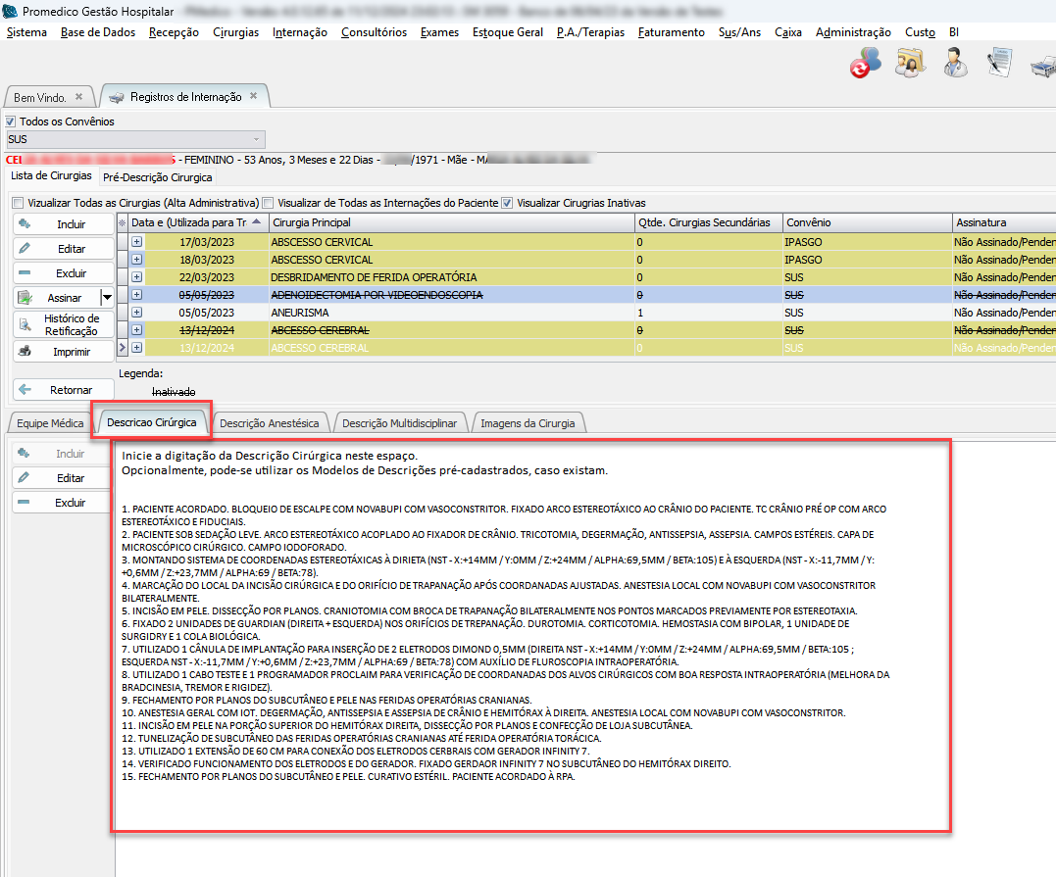This screenshot has height=877, width=1056.
Task: Switch to the Descrição Anestésica tab
Action: point(270,423)
